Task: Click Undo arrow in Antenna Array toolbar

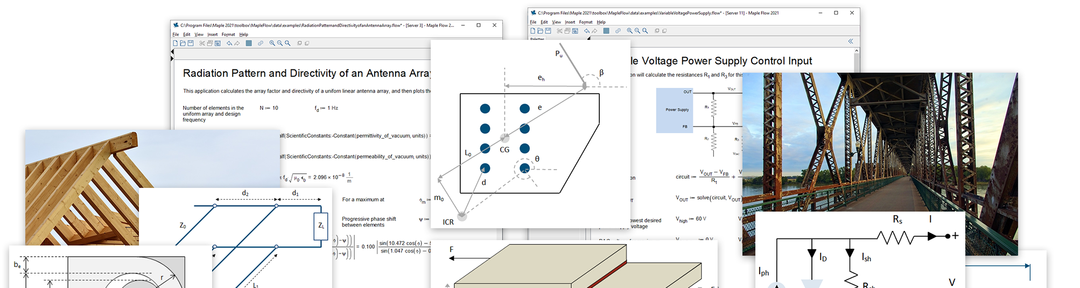Action: tap(229, 43)
